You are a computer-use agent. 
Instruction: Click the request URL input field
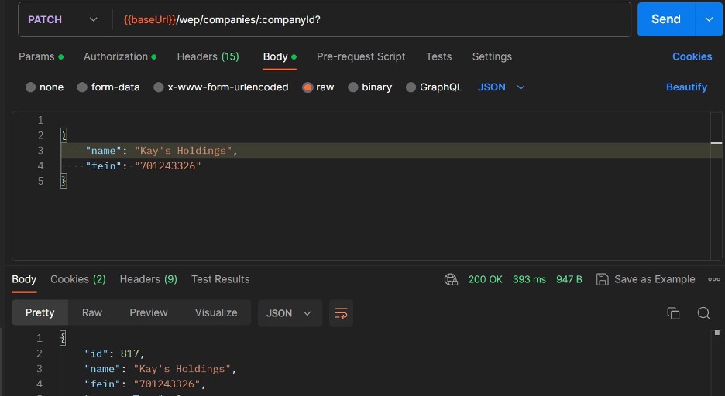372,19
